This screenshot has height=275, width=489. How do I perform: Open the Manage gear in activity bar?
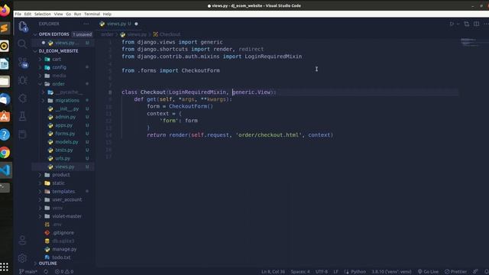(22, 258)
